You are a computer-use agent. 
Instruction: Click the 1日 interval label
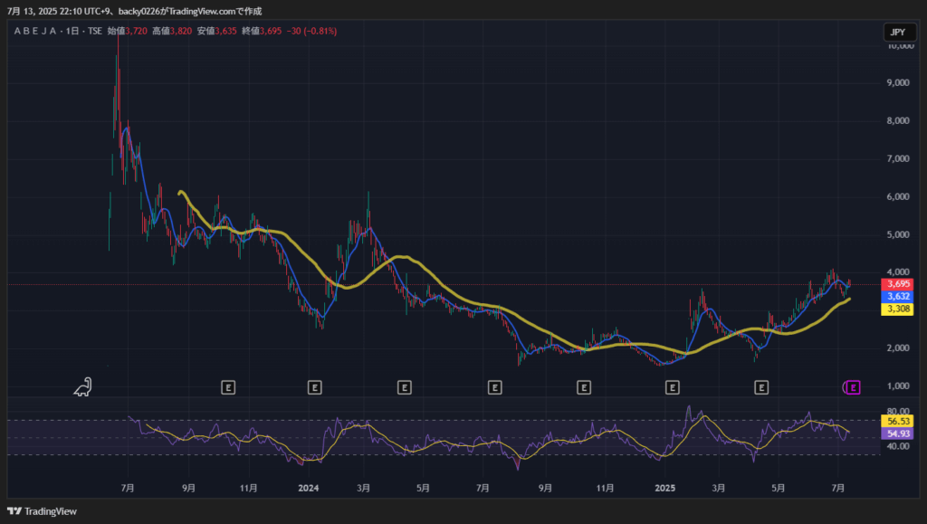[x=72, y=31]
